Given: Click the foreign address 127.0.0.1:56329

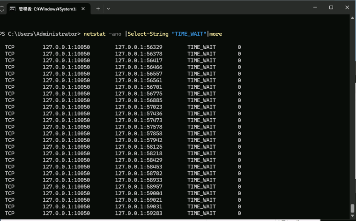Looking at the screenshot, I should 138,47.
